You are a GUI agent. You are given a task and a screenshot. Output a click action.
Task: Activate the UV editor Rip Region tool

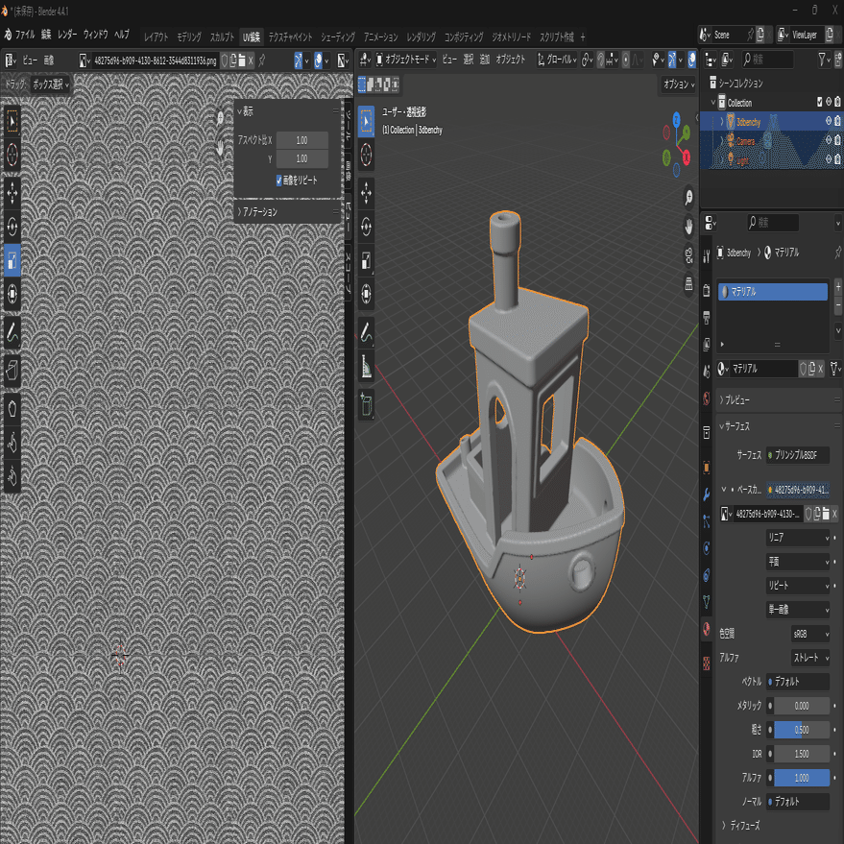click(x=12, y=369)
